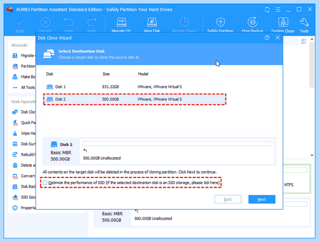
Task: Click the 500.00GB Unallocated bar in main window
Action: click(221, 217)
